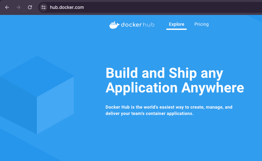262x161 pixels.
Task: Click the docker hub wordmark link
Action: point(138,25)
